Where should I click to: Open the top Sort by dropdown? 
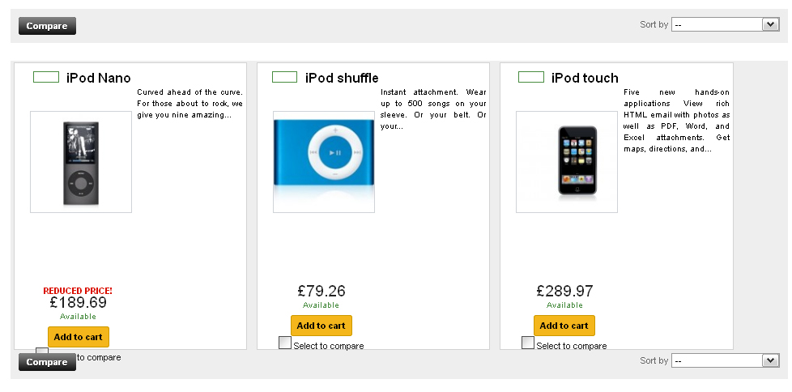coord(725,24)
